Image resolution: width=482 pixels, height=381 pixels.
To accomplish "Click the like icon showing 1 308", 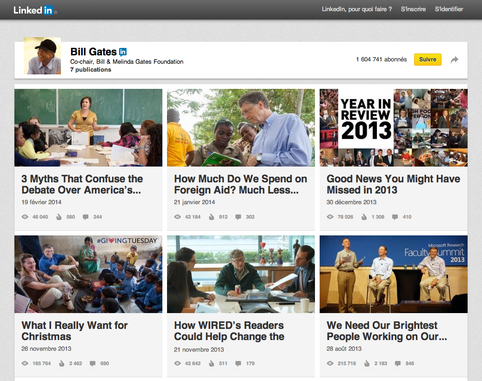I will click(364, 217).
